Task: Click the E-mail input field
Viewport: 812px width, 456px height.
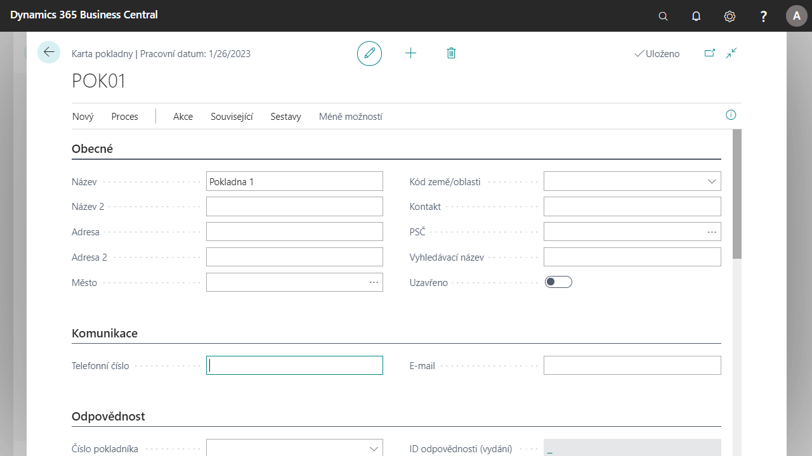Action: (x=632, y=365)
